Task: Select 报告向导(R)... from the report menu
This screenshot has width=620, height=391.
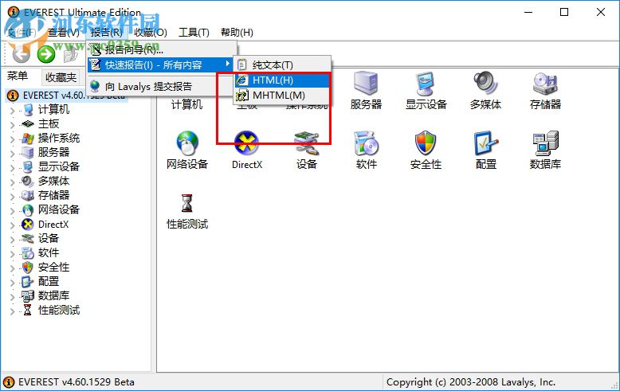Action: [161, 49]
